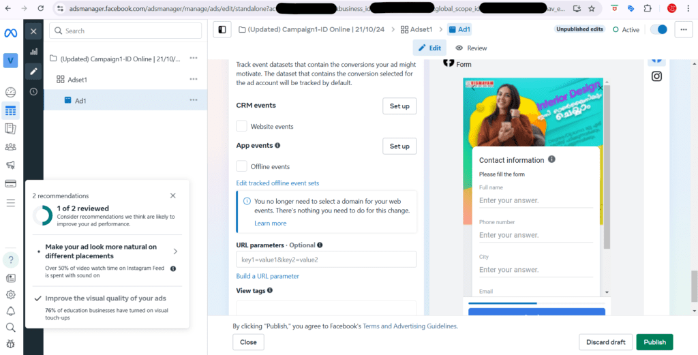Click the Discard draft button
698x355 pixels.
pos(605,342)
